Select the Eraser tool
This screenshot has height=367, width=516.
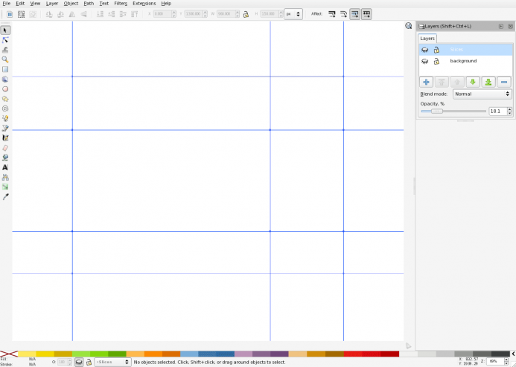[5, 148]
